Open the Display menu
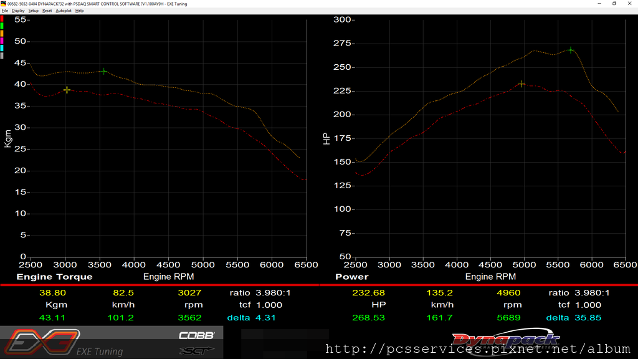This screenshot has width=638, height=359. [18, 11]
